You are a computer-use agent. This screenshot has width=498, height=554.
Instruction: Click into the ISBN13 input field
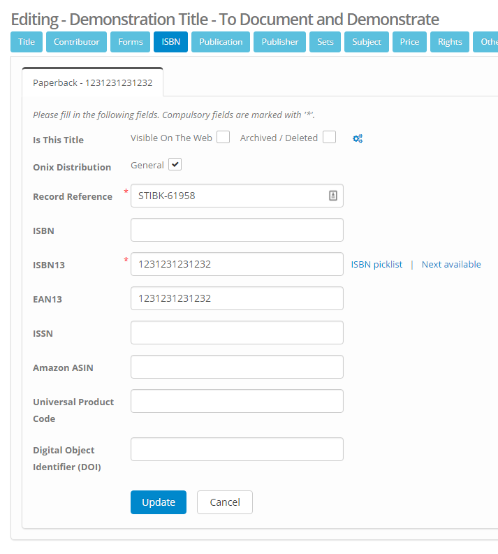click(237, 264)
